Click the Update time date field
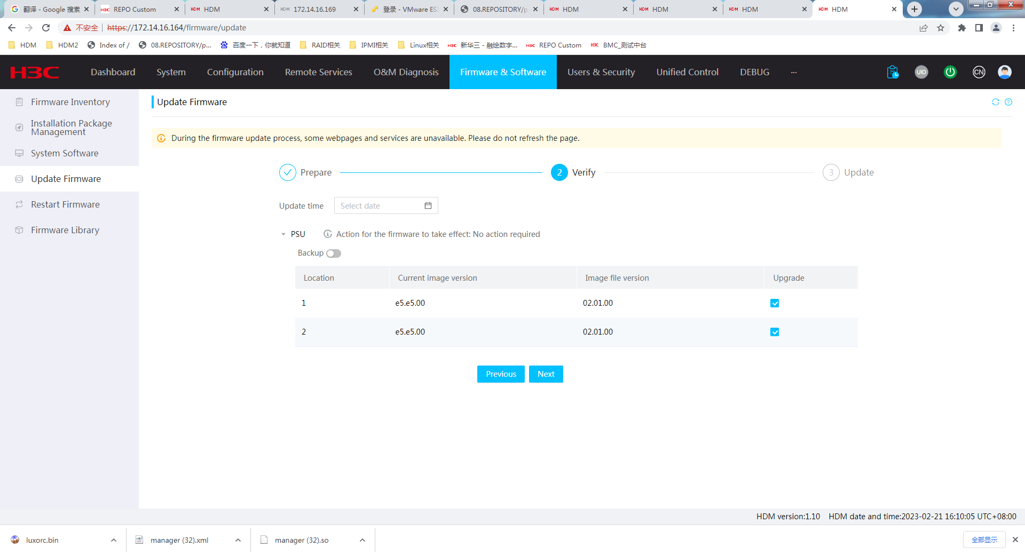 386,205
